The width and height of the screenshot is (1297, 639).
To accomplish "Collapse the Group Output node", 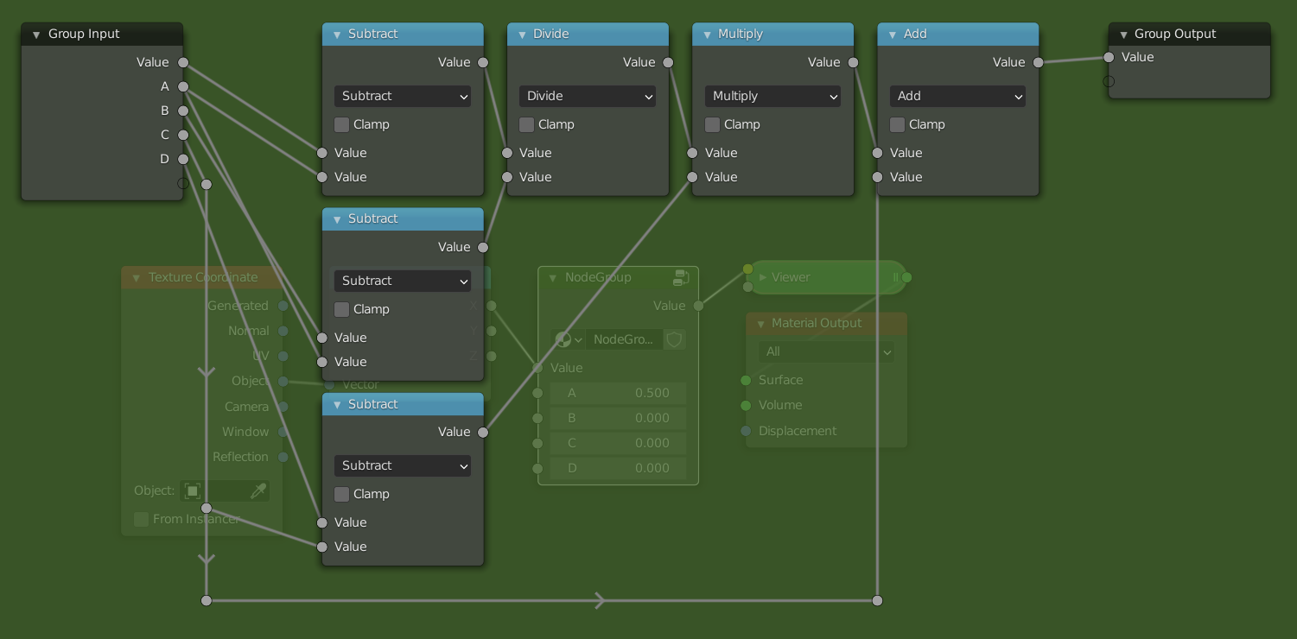I will point(1123,35).
